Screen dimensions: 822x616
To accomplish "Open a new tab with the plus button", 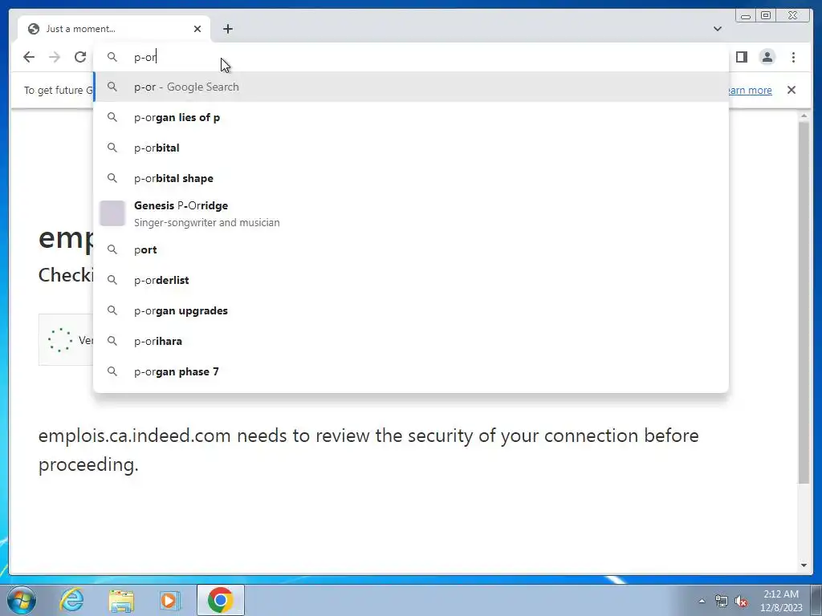I will point(227,29).
